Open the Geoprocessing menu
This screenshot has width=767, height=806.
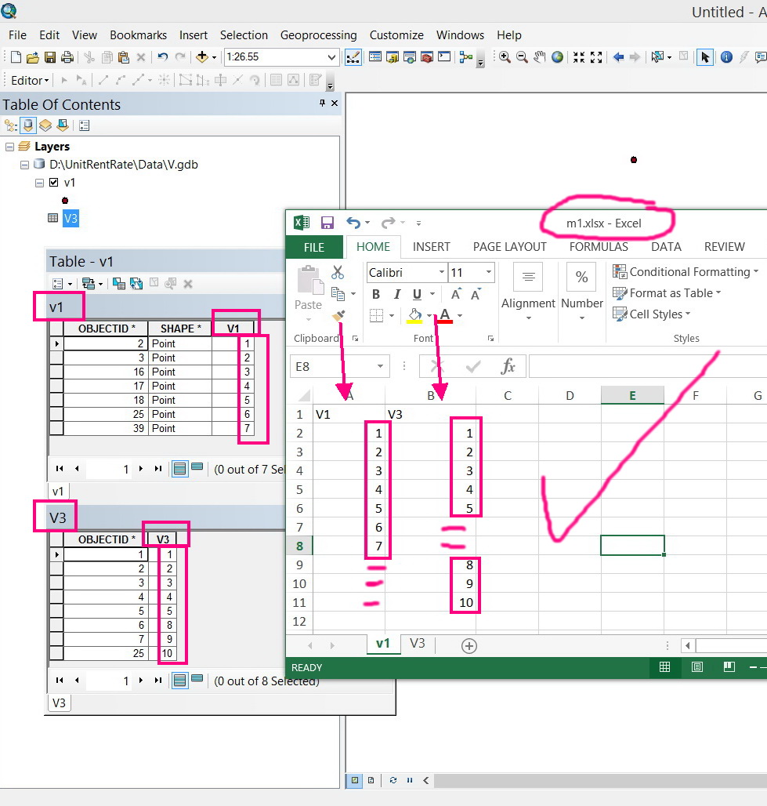pyautogui.click(x=319, y=35)
